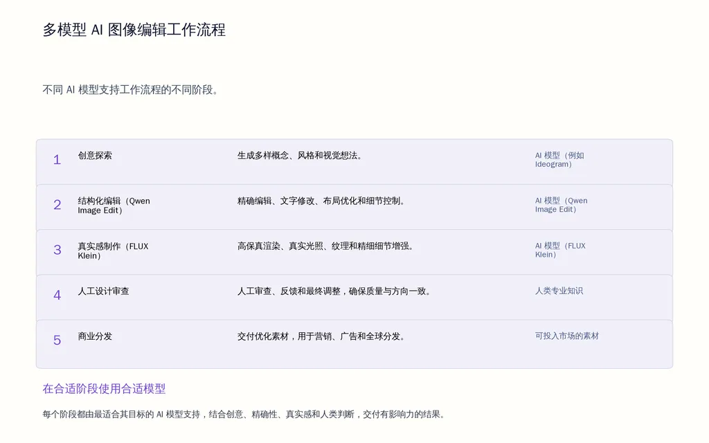Click the title 多模型 AI 图像编辑工作流程
This screenshot has width=709, height=443.
[x=134, y=30]
